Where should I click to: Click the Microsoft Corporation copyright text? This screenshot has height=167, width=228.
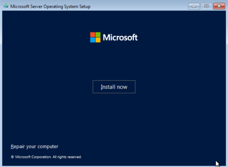coord(46,157)
